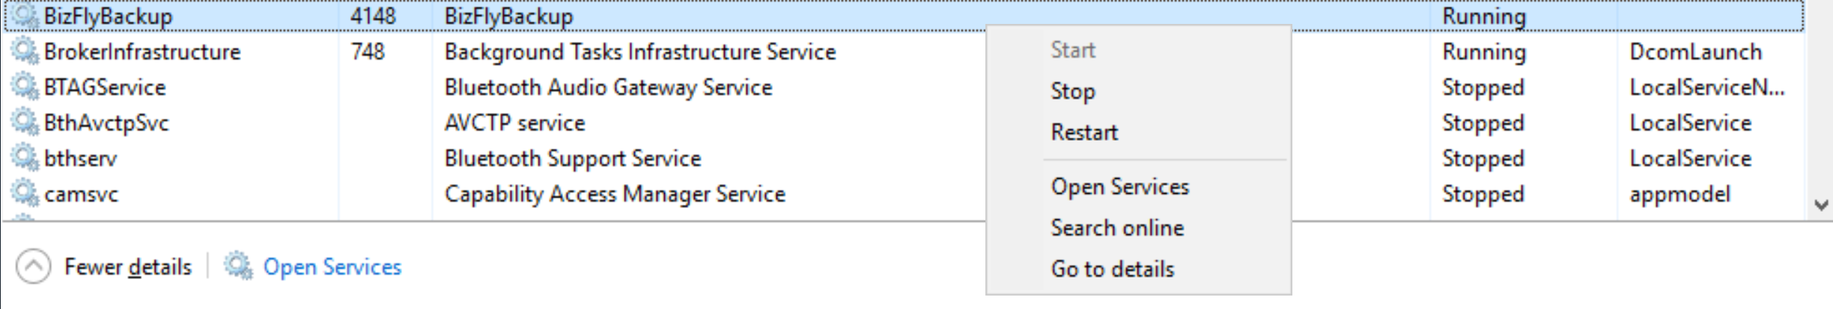Select the Capability Access Manager Service row

click(x=905, y=194)
